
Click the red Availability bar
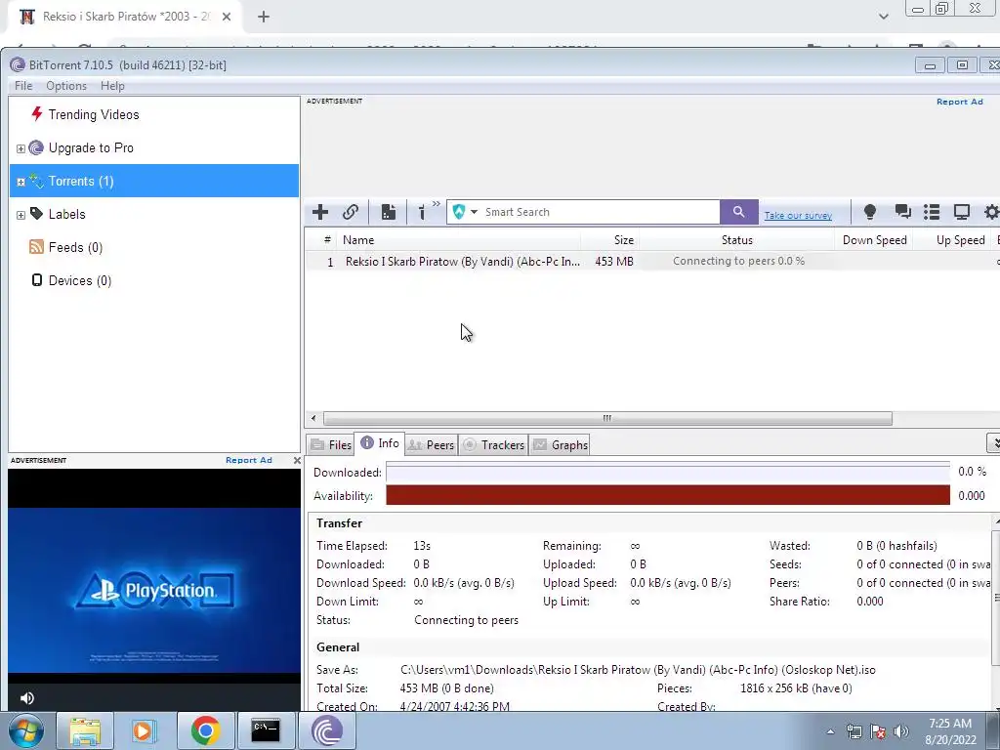668,495
